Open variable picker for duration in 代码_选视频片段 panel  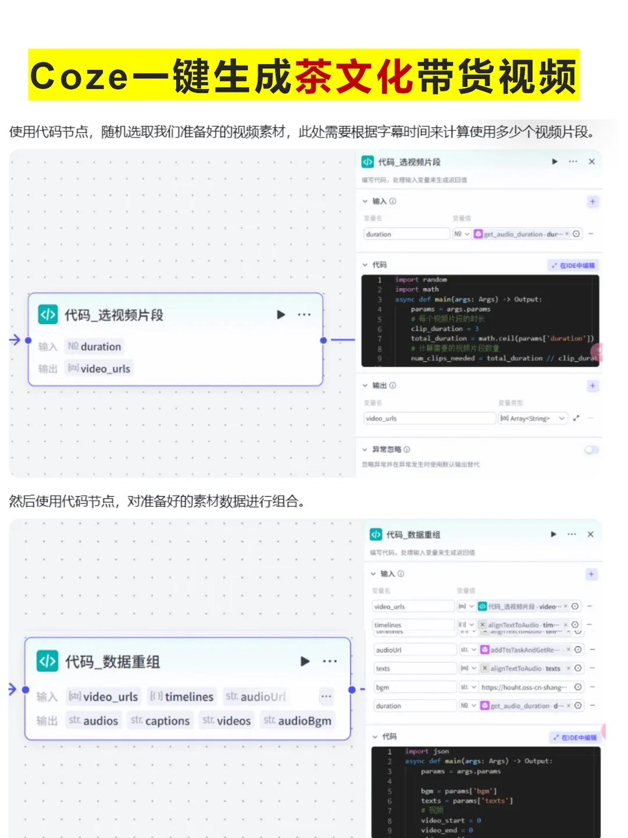pos(576,234)
